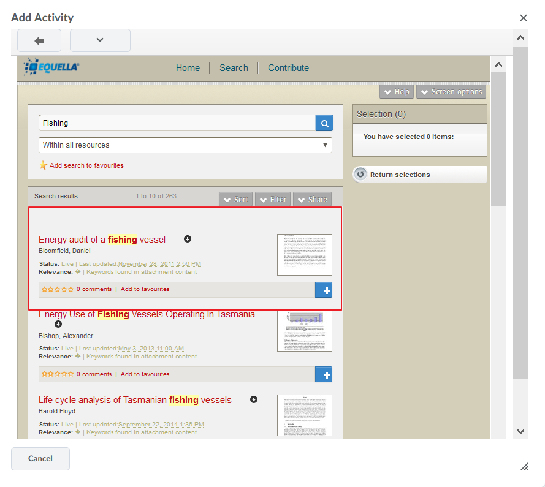
Task: Close the Add Activity dialog
Action: coord(524,18)
